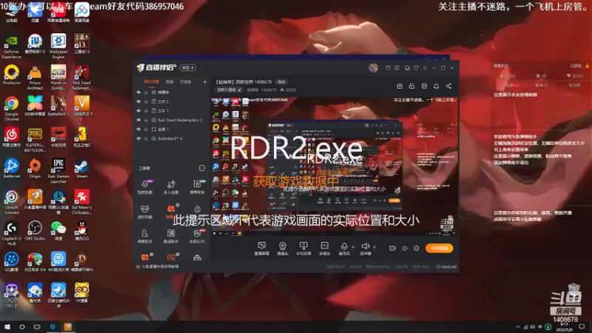Open the notification bell in stream header
This screenshot has height=333, width=592.
[436, 86]
